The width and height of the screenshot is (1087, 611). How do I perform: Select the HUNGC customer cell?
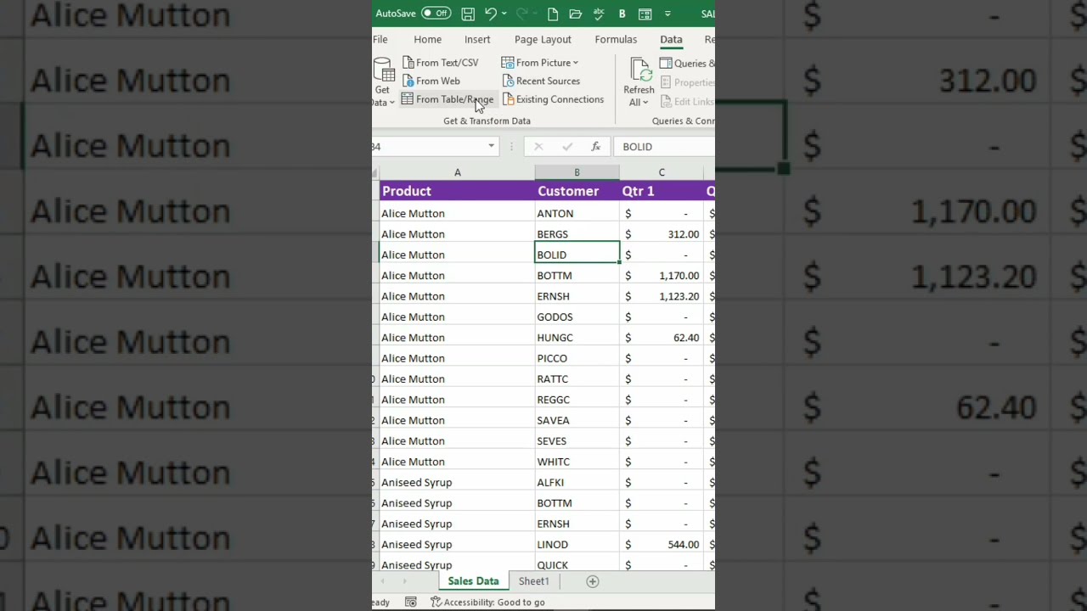pyautogui.click(x=577, y=338)
